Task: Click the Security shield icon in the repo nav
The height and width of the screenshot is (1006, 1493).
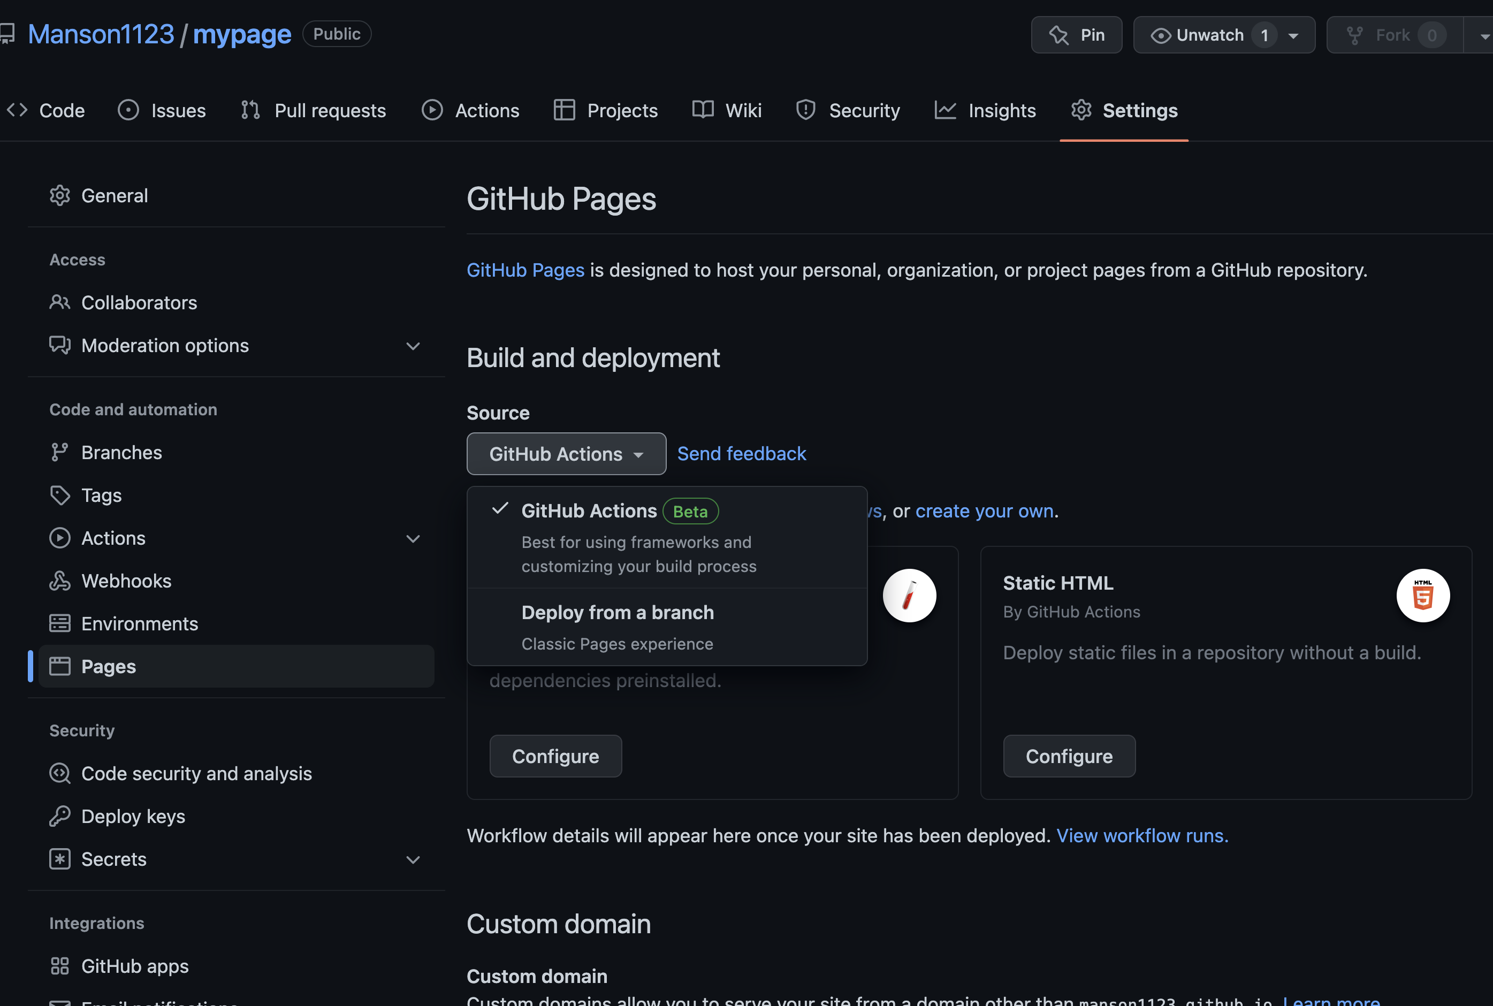Action: (806, 110)
